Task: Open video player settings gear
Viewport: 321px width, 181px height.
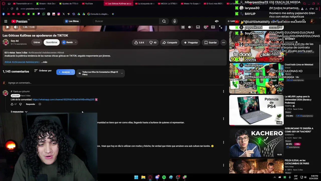Action: (205, 27)
